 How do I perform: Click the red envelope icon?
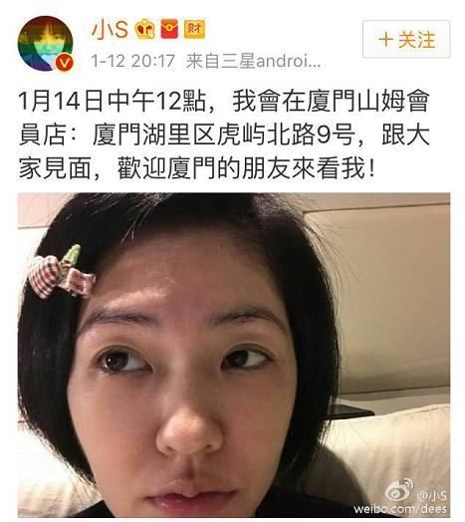pyautogui.click(x=169, y=29)
